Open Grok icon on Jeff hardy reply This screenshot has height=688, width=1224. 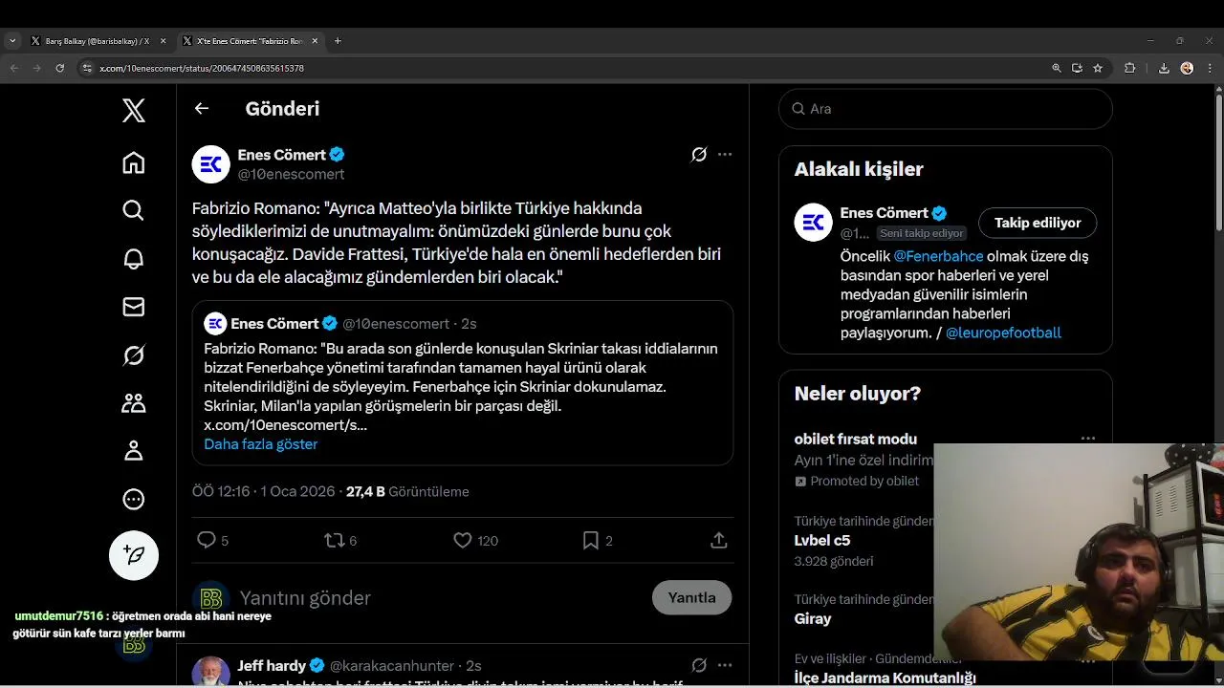699,665
